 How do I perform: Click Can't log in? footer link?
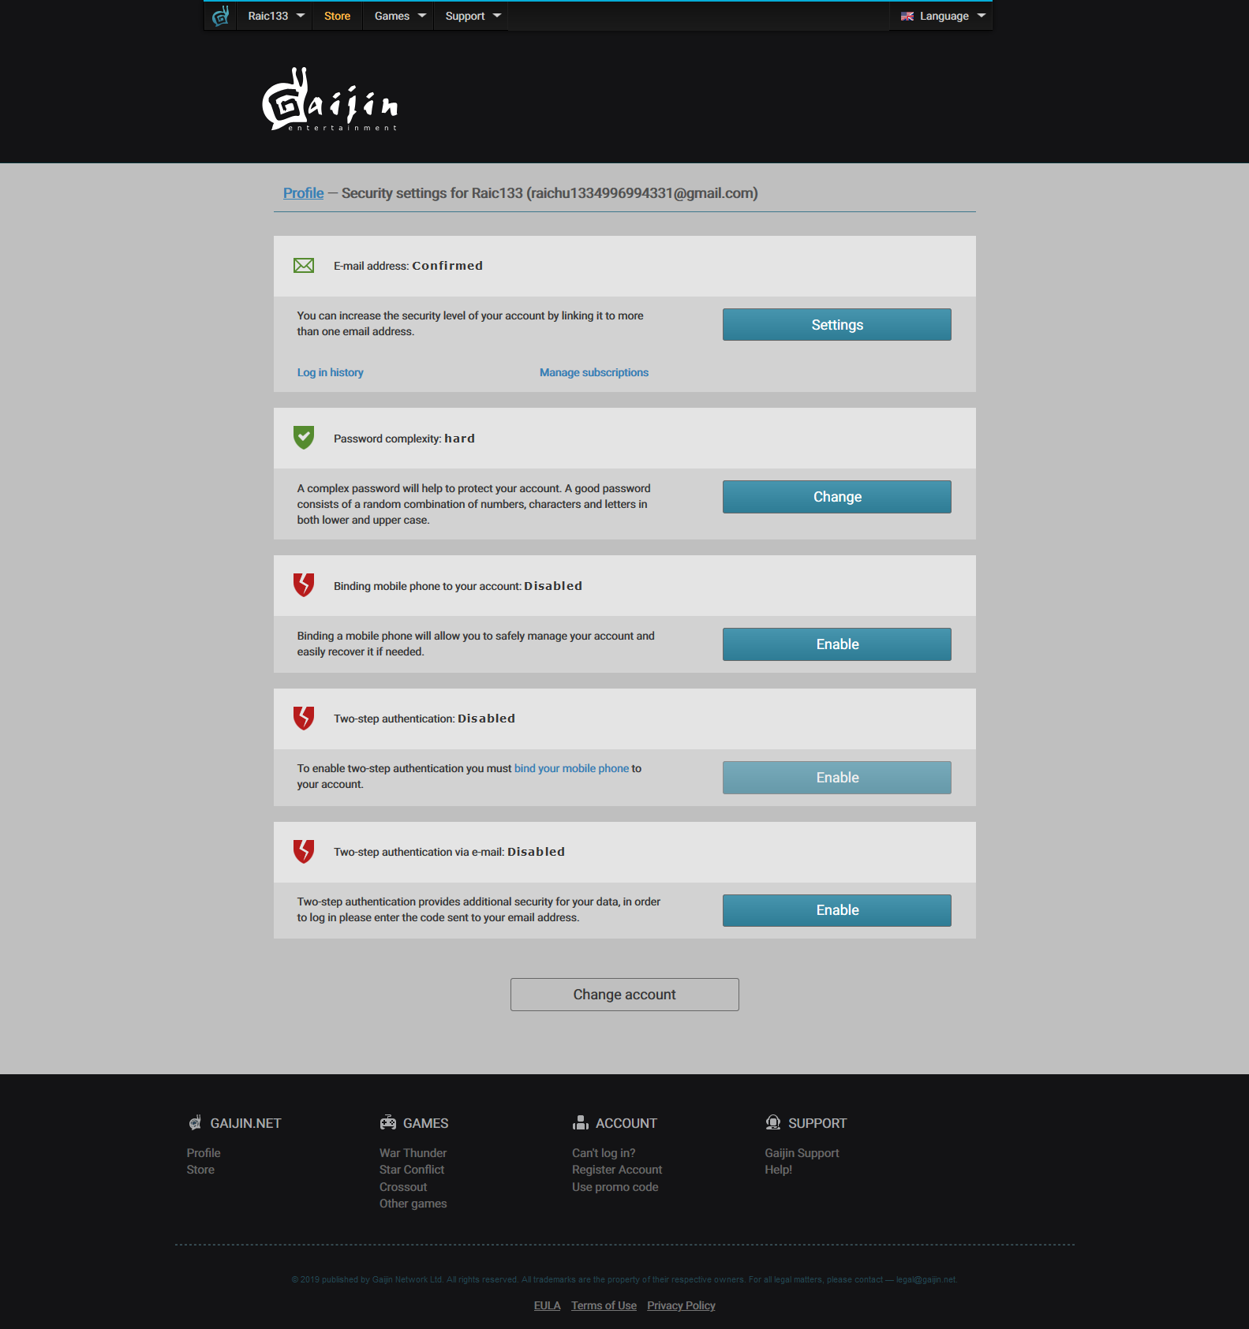point(604,1153)
